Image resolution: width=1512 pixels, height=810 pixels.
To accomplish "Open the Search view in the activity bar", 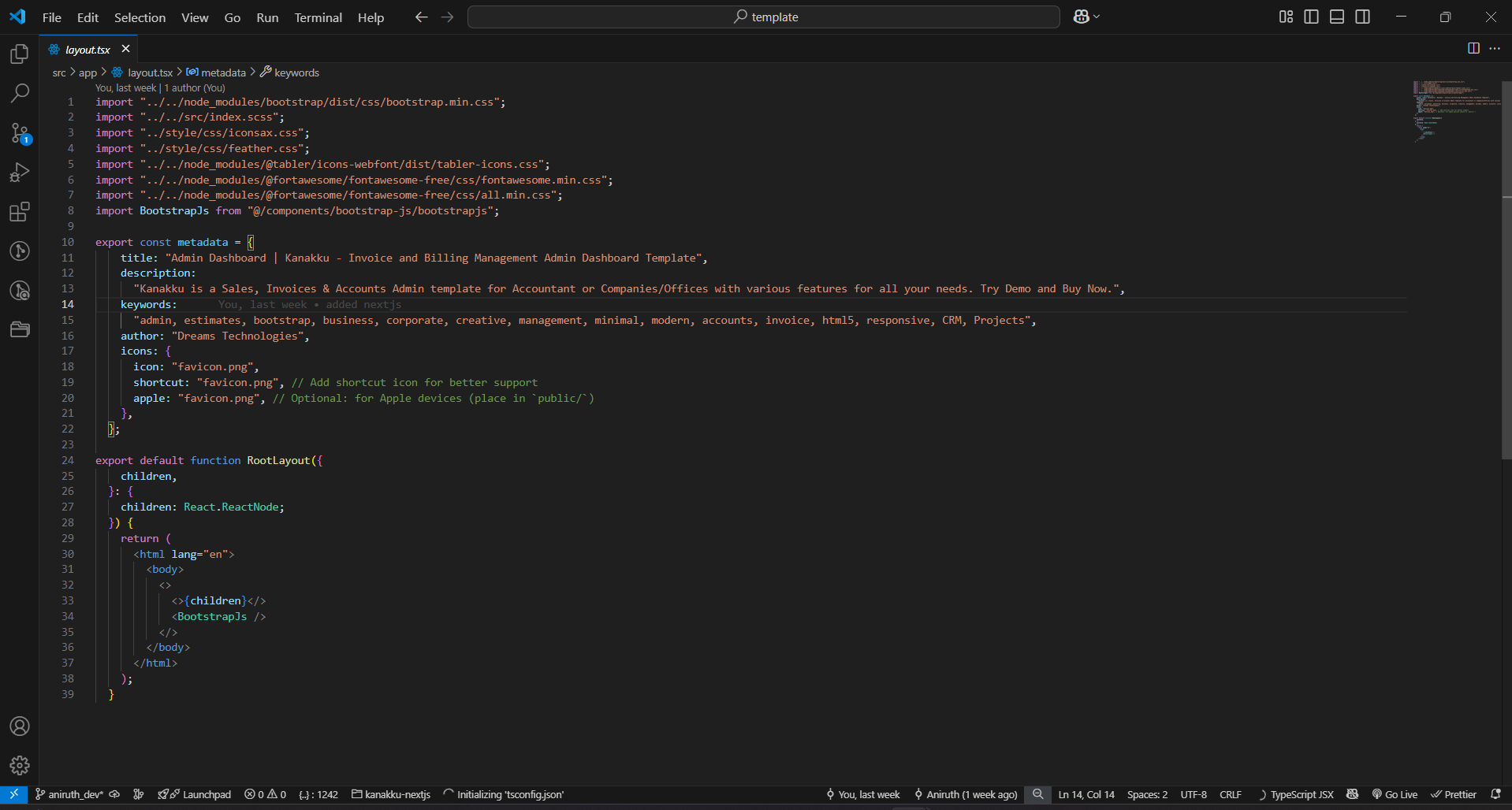I will 20,93.
